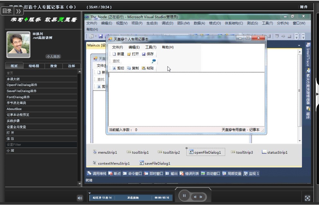Viewport: 319px width, 205px height.
Task: Open the 编辑(E) menu in notepad window
Action: tap(134, 47)
